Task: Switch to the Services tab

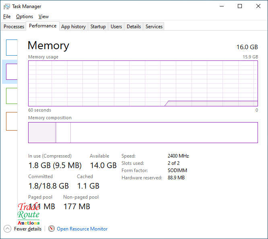Action: click(154, 27)
